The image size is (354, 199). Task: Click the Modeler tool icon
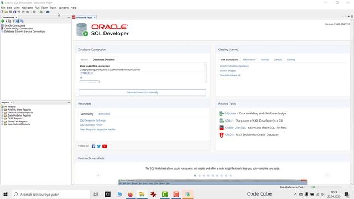coord(221,113)
